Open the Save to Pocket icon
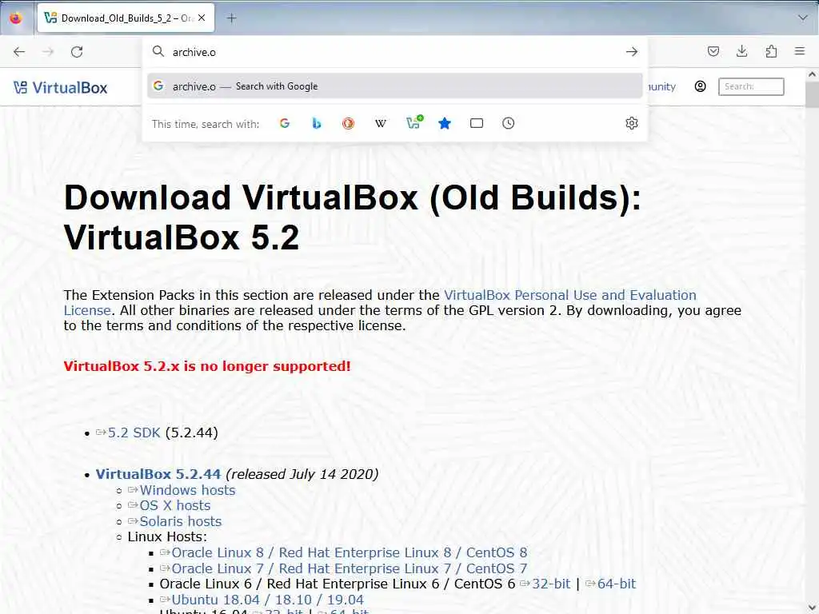Screen dimensions: 819x614 (x=713, y=51)
